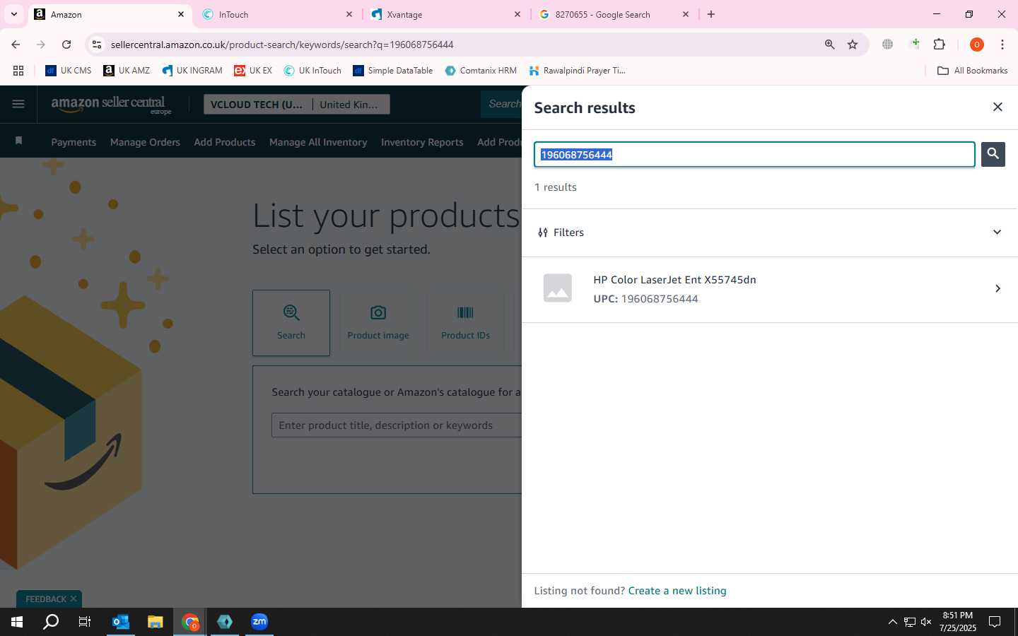Open UK EX bookmark
The height and width of the screenshot is (636, 1018).
click(253, 71)
